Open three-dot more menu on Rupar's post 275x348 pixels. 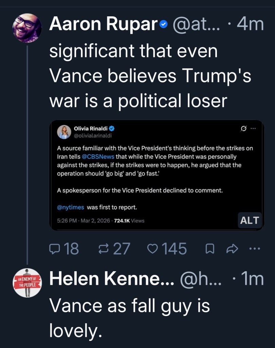[x=254, y=249]
